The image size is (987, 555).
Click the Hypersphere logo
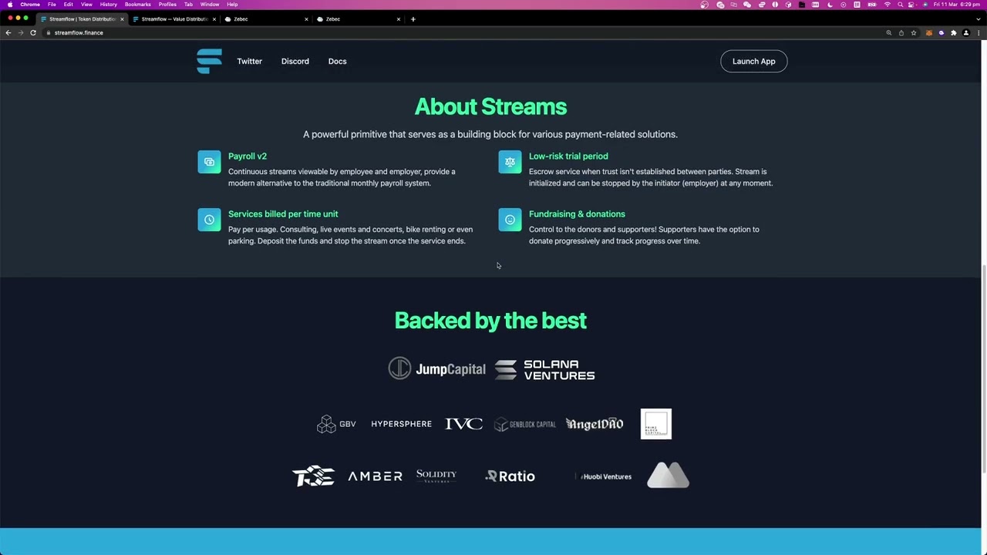pyautogui.click(x=401, y=424)
